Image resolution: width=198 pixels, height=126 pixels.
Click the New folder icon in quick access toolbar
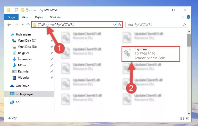click(x=22, y=10)
